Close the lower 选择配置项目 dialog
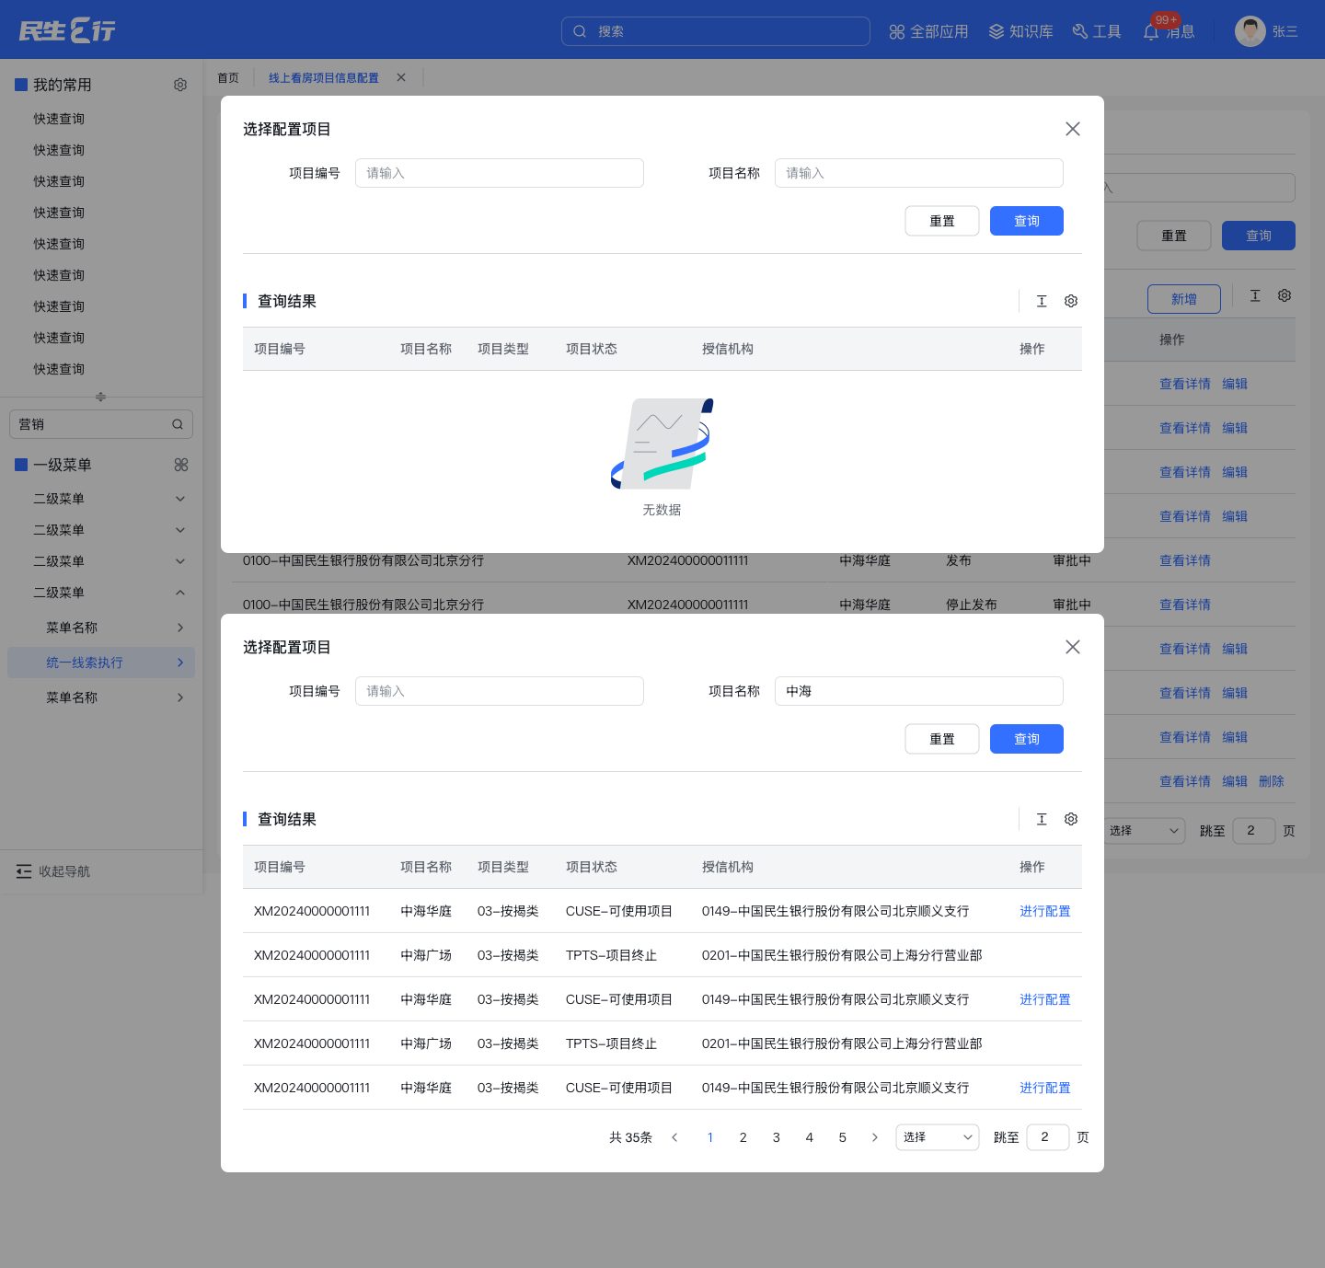Screen dimensions: 1325x1268 pos(1073,647)
